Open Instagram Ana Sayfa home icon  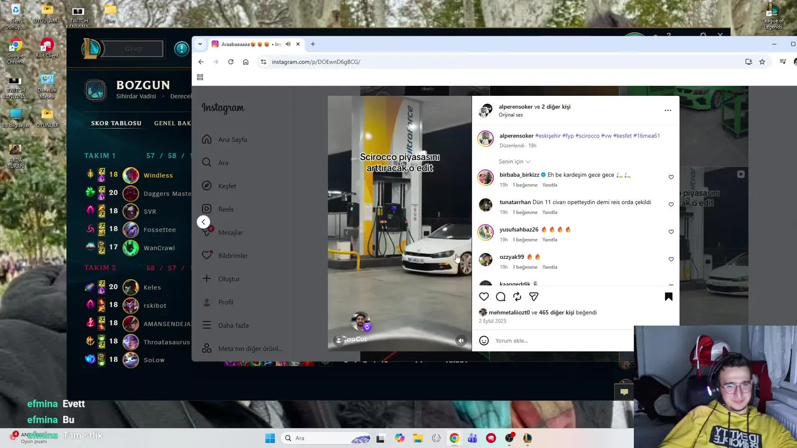tap(207, 139)
